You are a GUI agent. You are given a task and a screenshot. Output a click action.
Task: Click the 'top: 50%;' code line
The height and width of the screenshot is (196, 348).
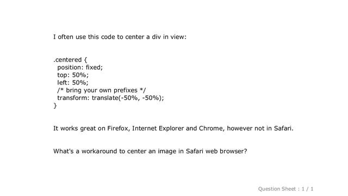73,75
